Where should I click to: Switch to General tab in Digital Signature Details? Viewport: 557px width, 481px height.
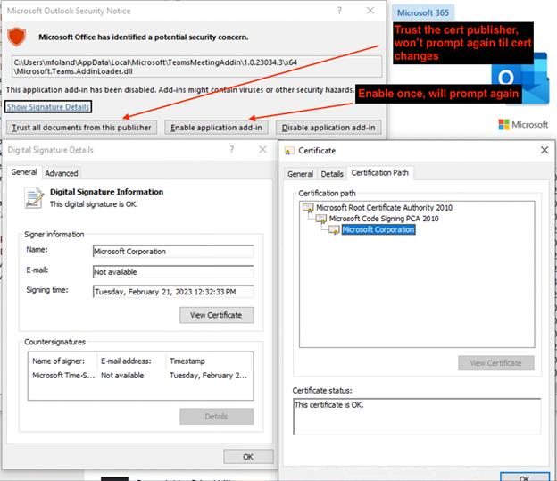[x=24, y=172]
